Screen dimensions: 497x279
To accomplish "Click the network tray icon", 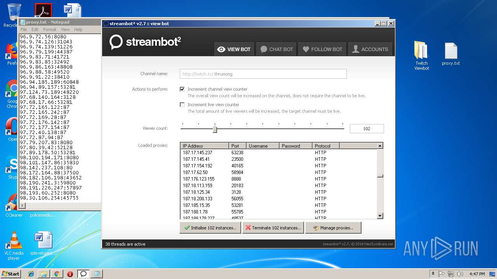I will tap(451, 274).
